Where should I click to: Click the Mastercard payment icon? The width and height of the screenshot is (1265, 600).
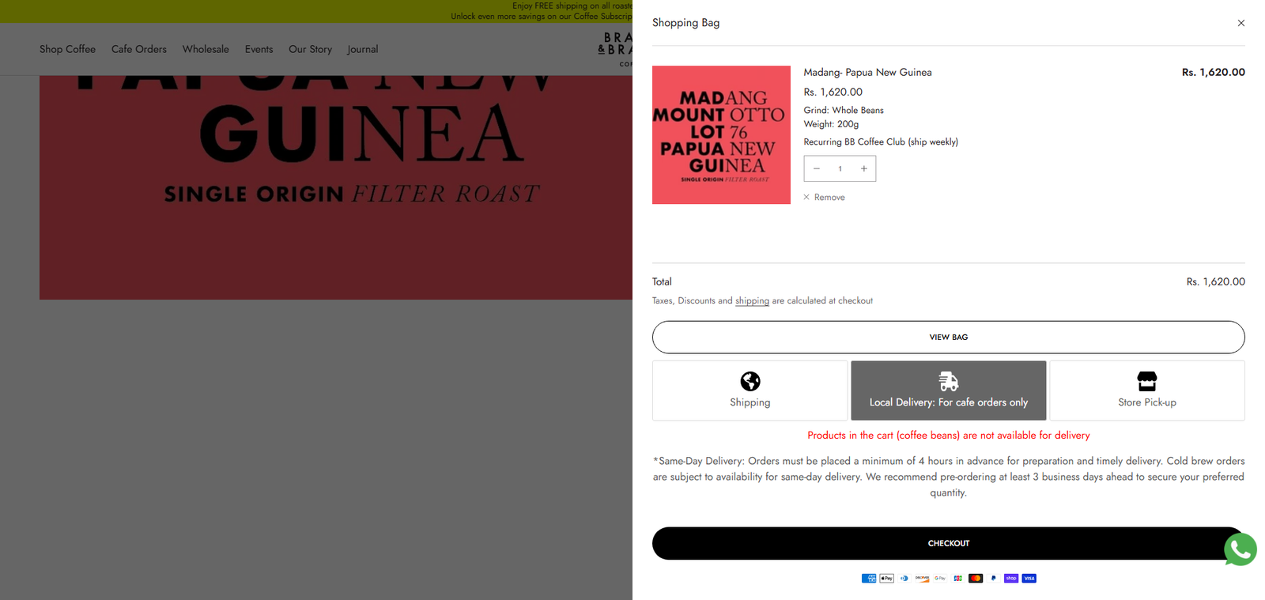tap(976, 579)
